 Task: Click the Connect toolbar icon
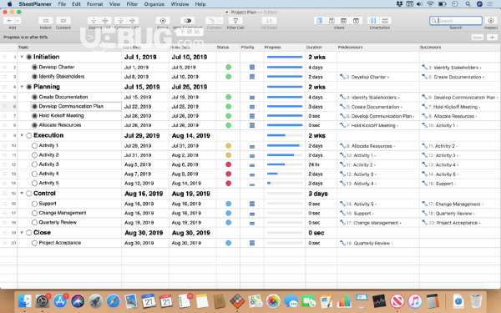pos(211,21)
